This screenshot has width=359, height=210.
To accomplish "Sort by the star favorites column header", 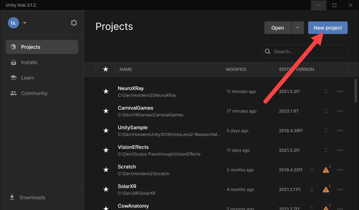I will 106,69.
